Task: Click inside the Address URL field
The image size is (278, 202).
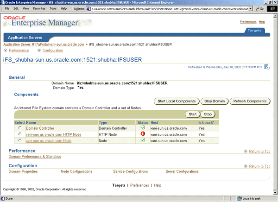Action: [169, 9]
